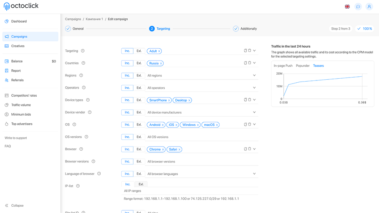379x213 pixels.
Task: Click the help icon next to Device types
Action: pyautogui.click(x=88, y=100)
